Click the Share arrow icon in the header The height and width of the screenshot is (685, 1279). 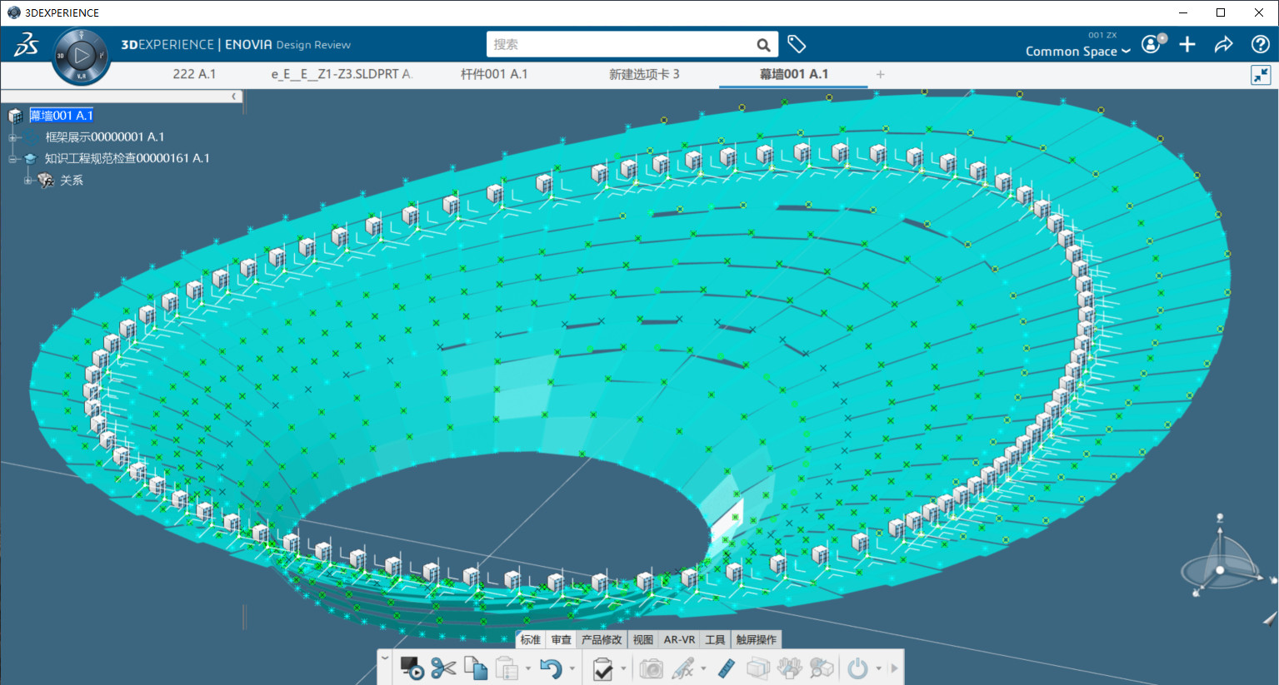click(x=1223, y=45)
